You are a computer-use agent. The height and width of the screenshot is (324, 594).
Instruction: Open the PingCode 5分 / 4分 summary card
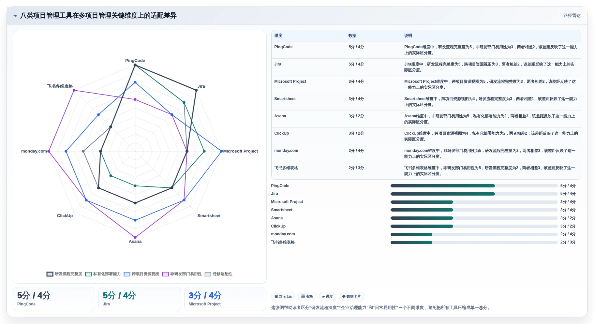(x=54, y=299)
